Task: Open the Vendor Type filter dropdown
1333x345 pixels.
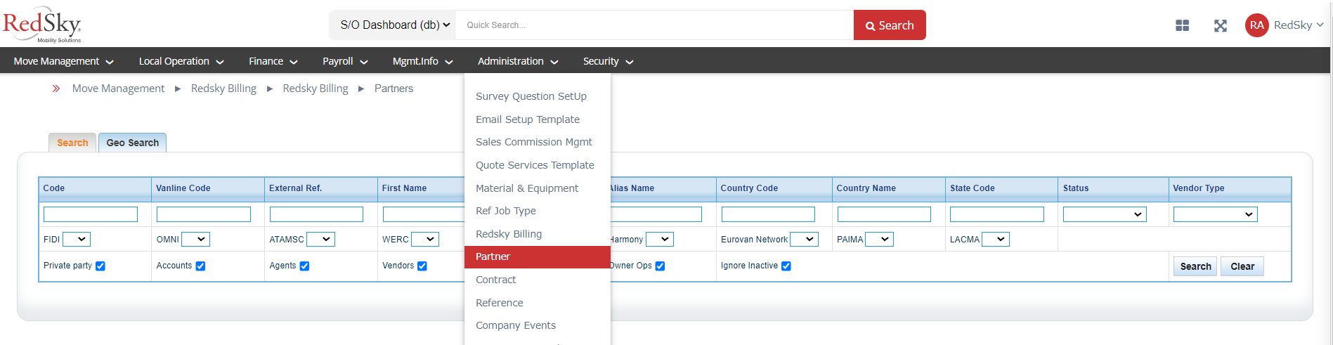Action: pyautogui.click(x=1216, y=214)
